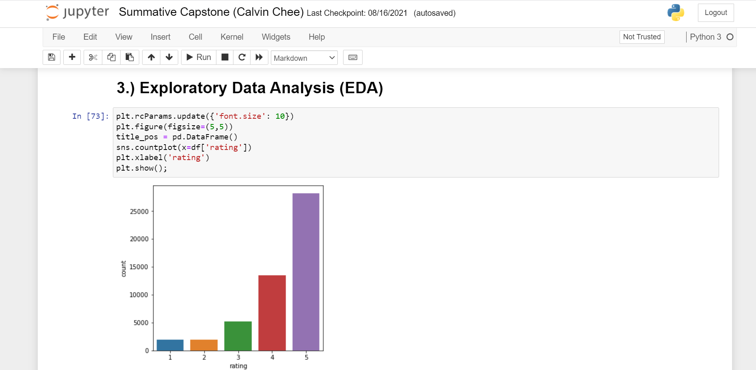Toggle the Not Trusted notebook indicator
Image resolution: width=756 pixels, height=370 pixels.
[642, 37]
